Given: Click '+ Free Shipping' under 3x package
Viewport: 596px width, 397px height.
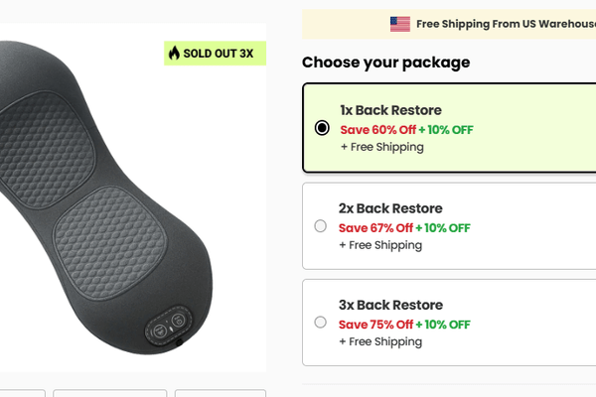Looking at the screenshot, I should coord(381,341).
